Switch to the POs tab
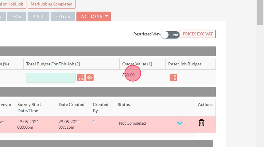 point(17,17)
